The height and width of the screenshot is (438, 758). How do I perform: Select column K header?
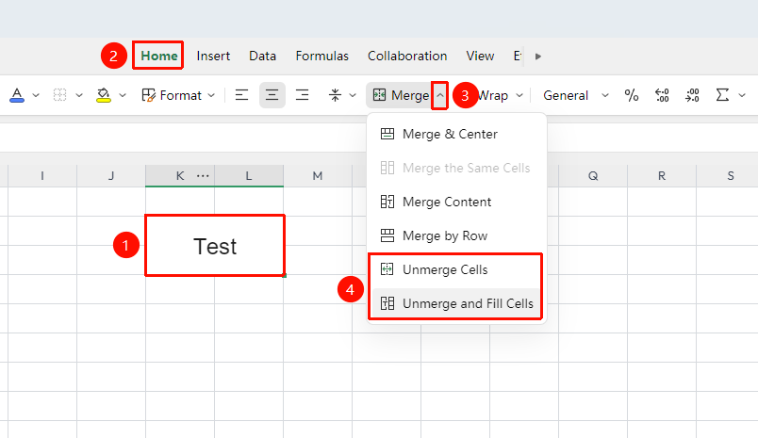coord(180,176)
